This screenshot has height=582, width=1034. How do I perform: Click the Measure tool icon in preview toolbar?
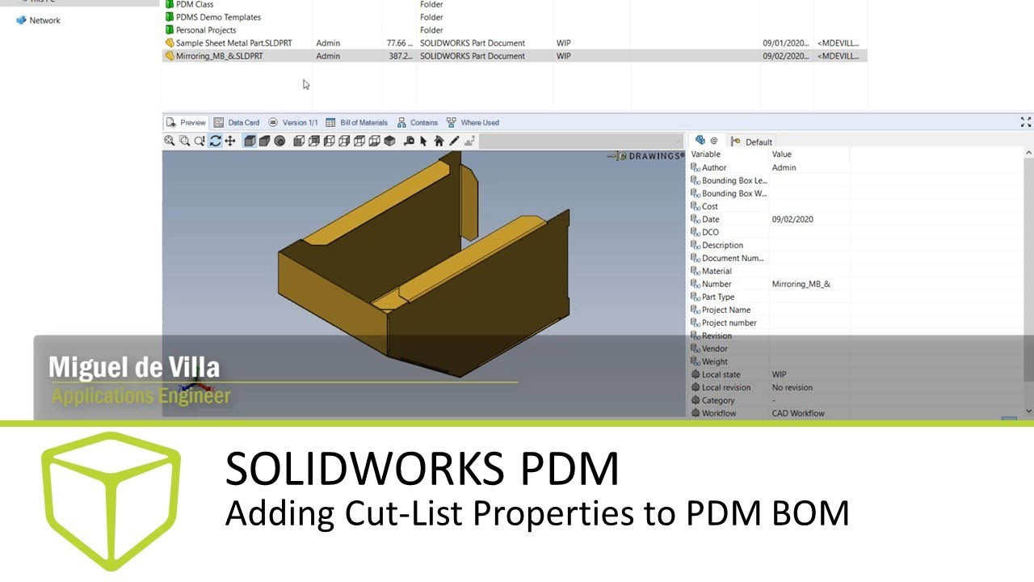409,141
